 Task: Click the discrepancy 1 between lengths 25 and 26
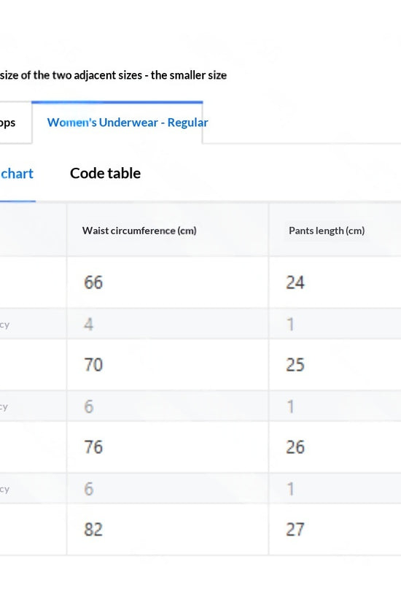pos(290,406)
